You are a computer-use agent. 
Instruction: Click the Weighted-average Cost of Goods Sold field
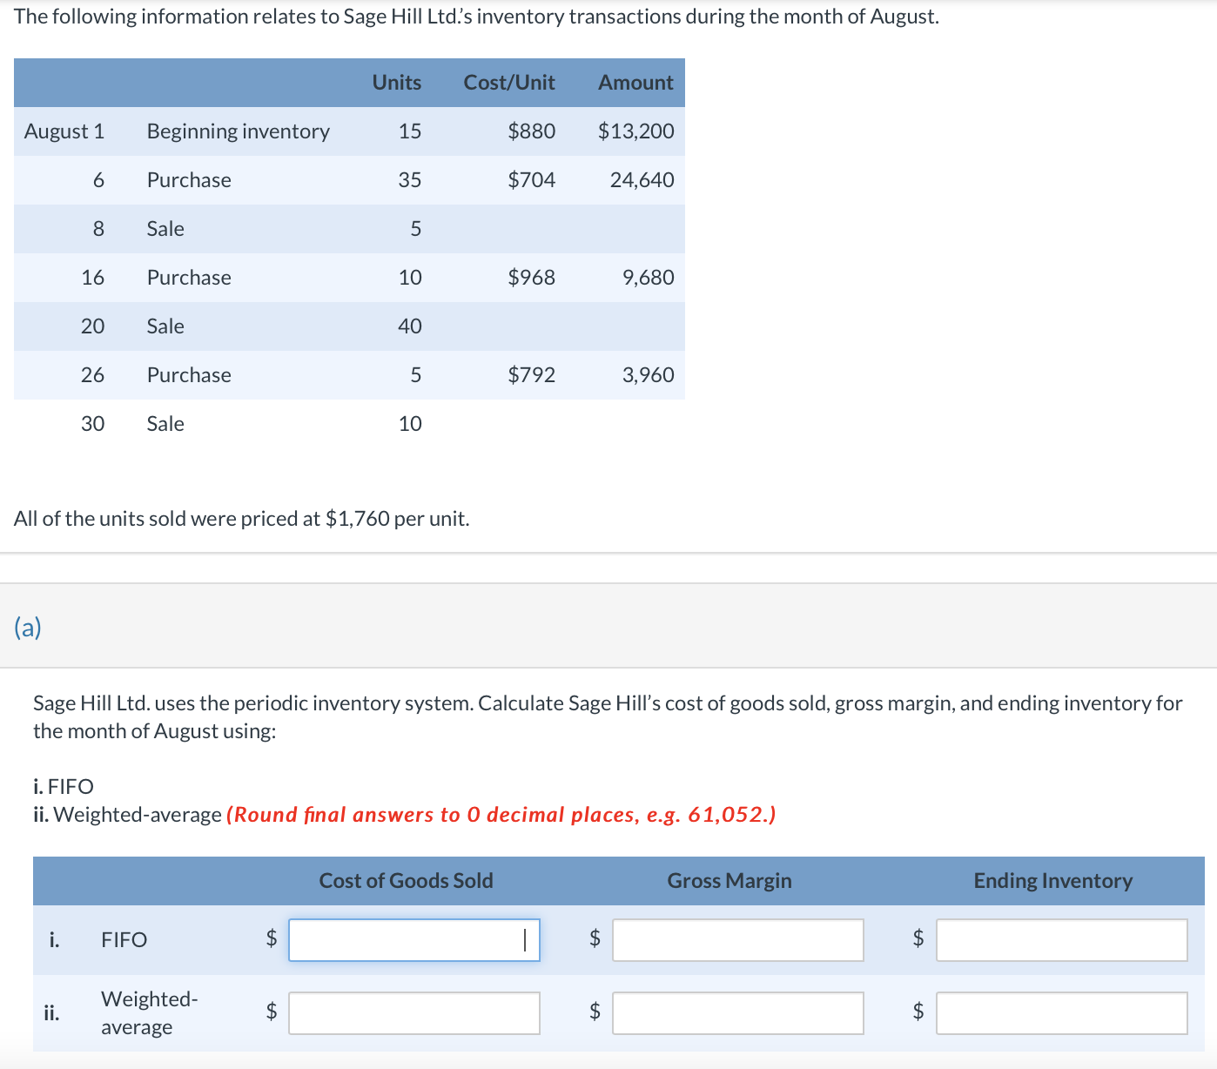coord(414,1013)
